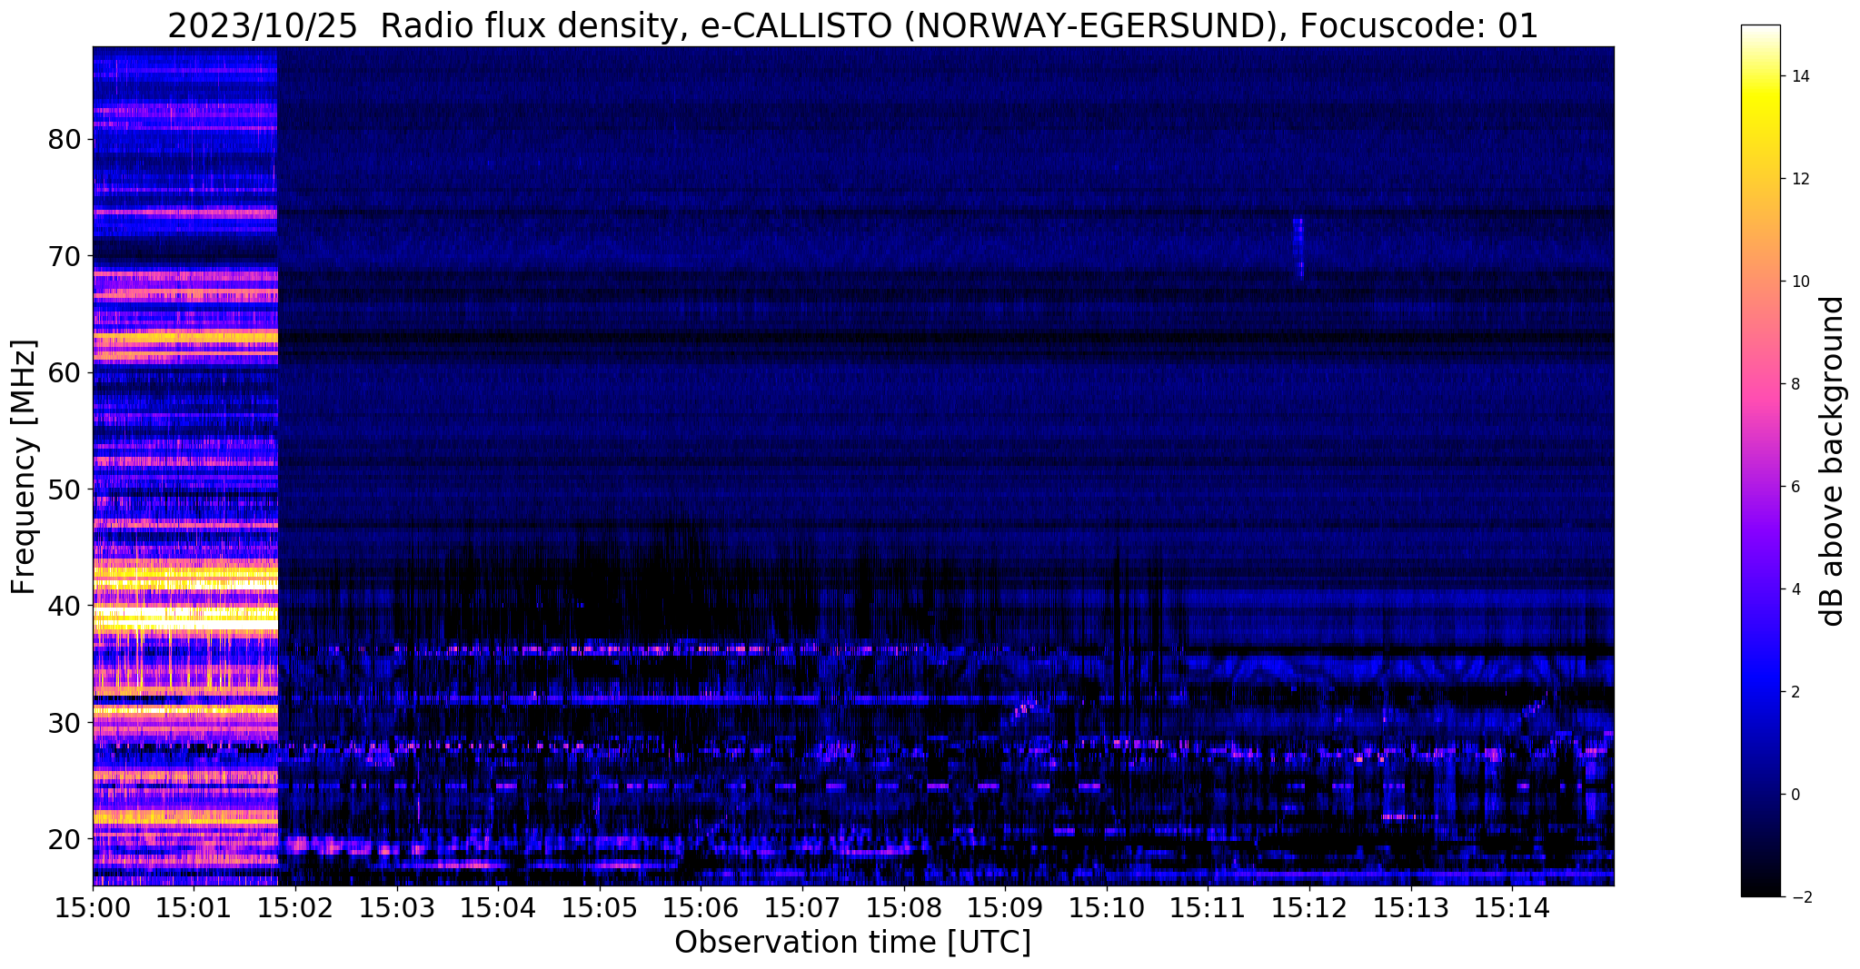
Task: Click the colorbar tick label 12
Action: [x=1799, y=179]
